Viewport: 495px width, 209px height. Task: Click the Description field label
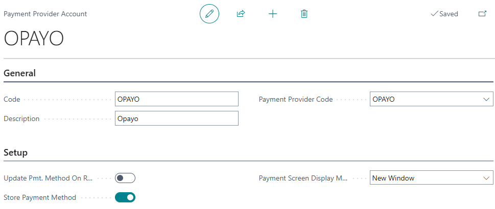[21, 118]
